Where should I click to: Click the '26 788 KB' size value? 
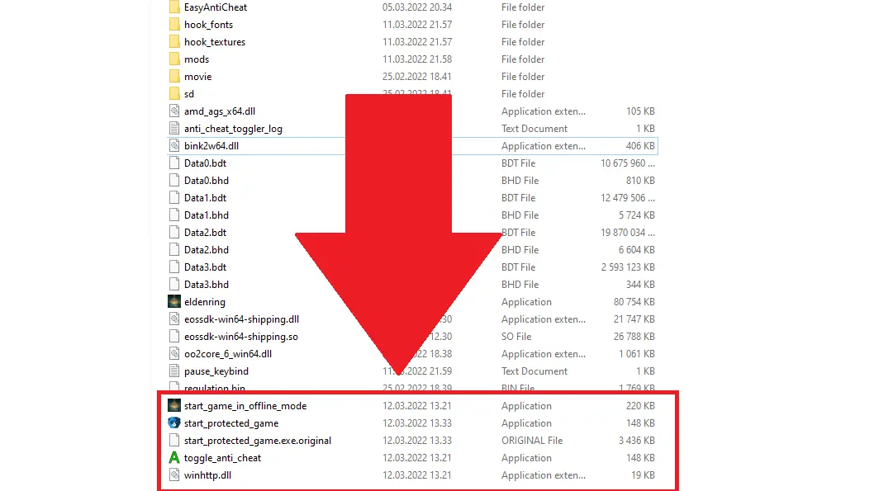click(x=634, y=336)
